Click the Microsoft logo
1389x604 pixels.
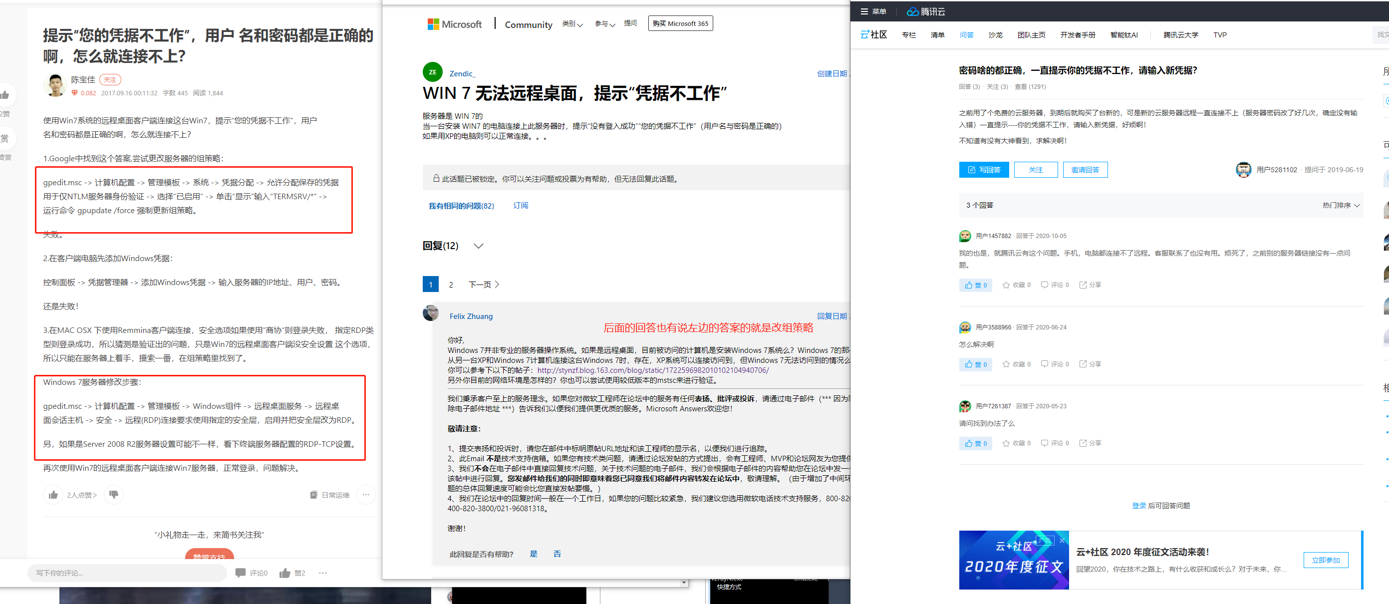tap(454, 24)
